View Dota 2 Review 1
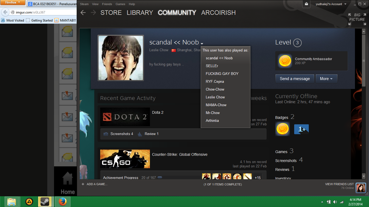Viewport: 369px width, 207px height. click(x=148, y=134)
